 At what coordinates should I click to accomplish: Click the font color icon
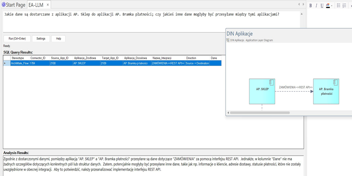pyautogui.click(x=328, y=6)
